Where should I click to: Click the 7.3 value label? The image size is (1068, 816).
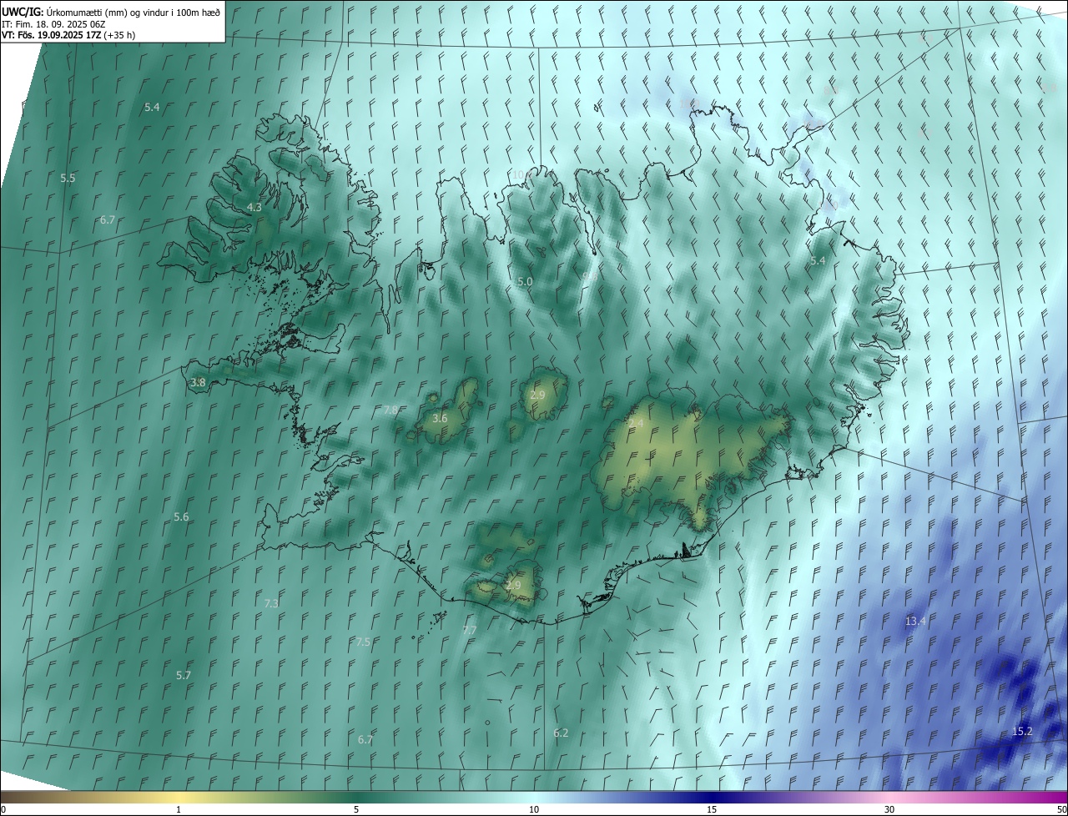coord(271,603)
